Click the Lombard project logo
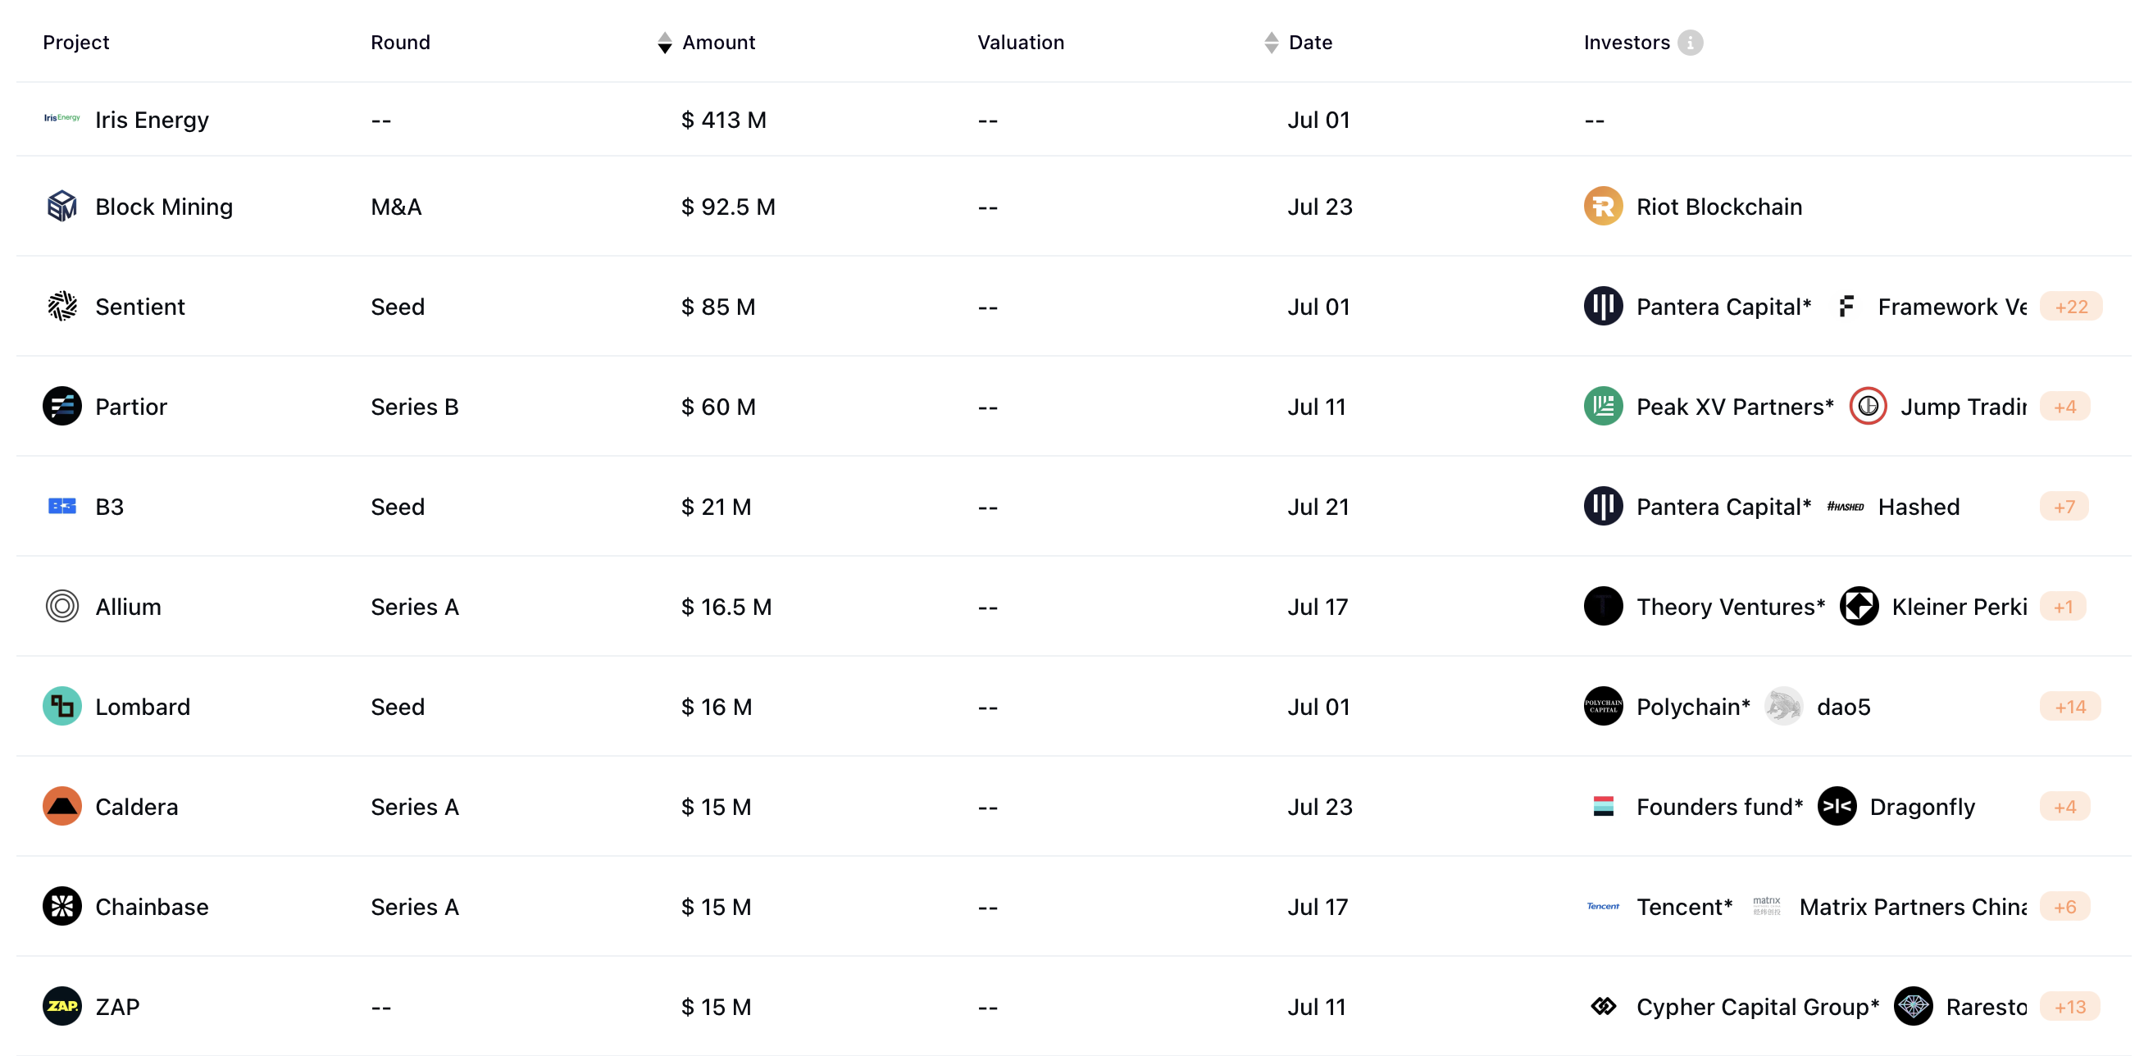 61,707
